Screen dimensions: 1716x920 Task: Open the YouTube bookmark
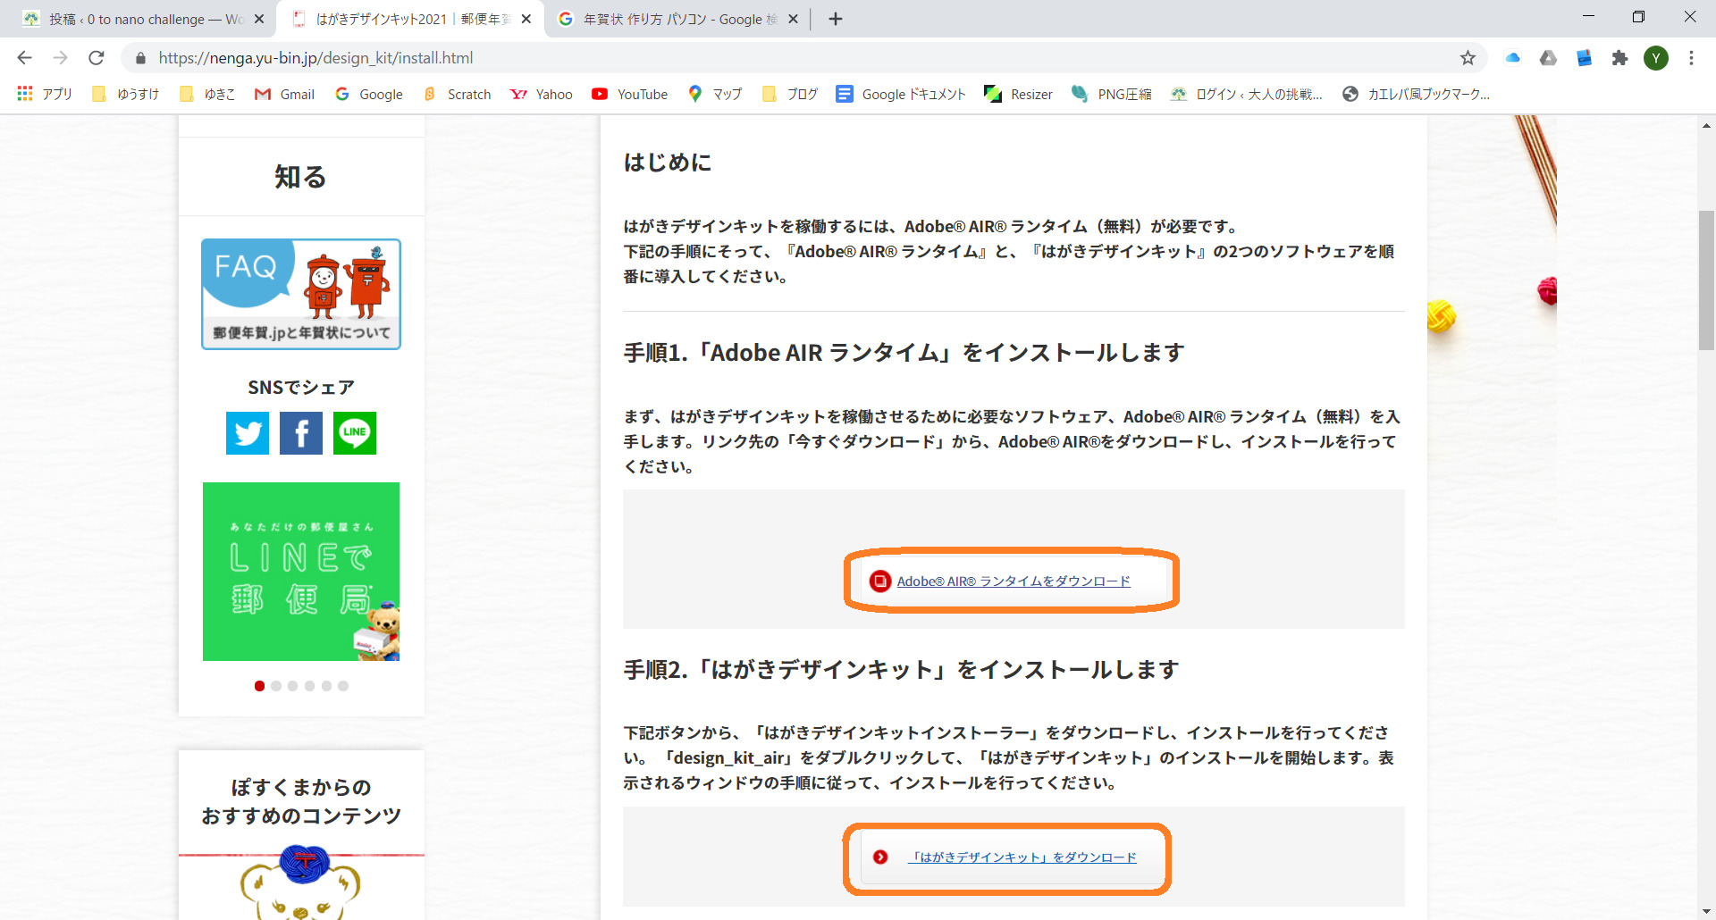click(x=630, y=94)
